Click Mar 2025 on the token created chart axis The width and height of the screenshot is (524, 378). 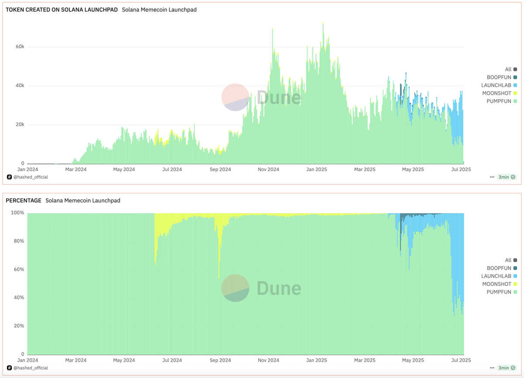[x=364, y=169]
